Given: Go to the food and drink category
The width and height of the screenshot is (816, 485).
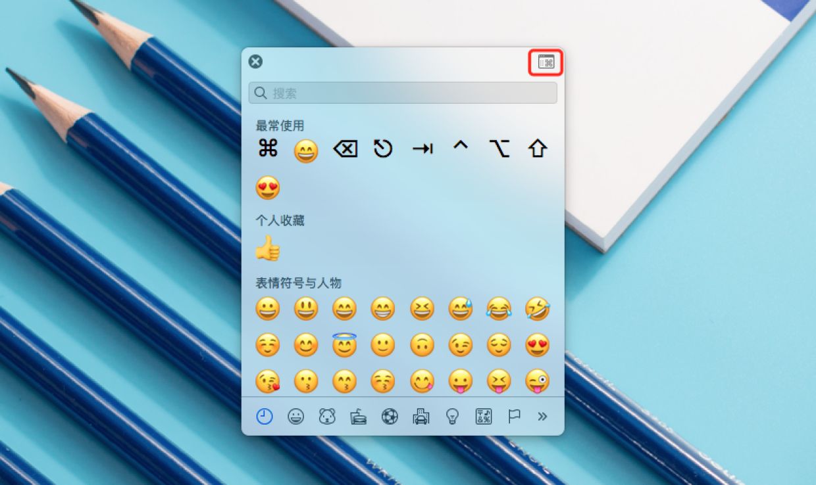Looking at the screenshot, I should [x=359, y=416].
